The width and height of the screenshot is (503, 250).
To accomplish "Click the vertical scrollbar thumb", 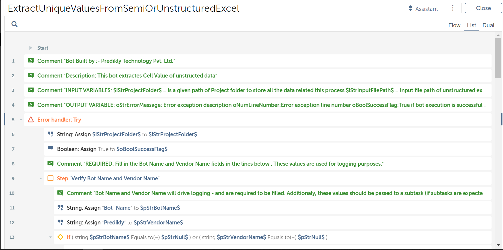I will 498,58.
